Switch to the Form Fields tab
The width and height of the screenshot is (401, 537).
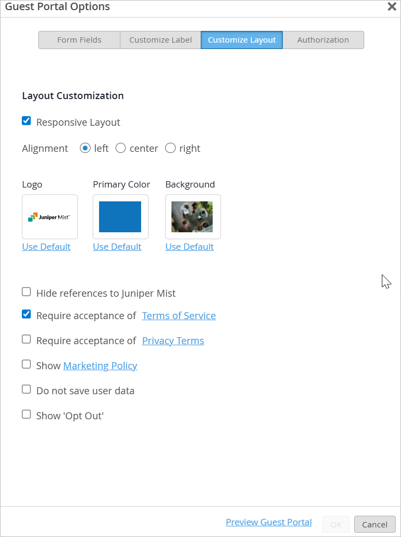(x=79, y=40)
